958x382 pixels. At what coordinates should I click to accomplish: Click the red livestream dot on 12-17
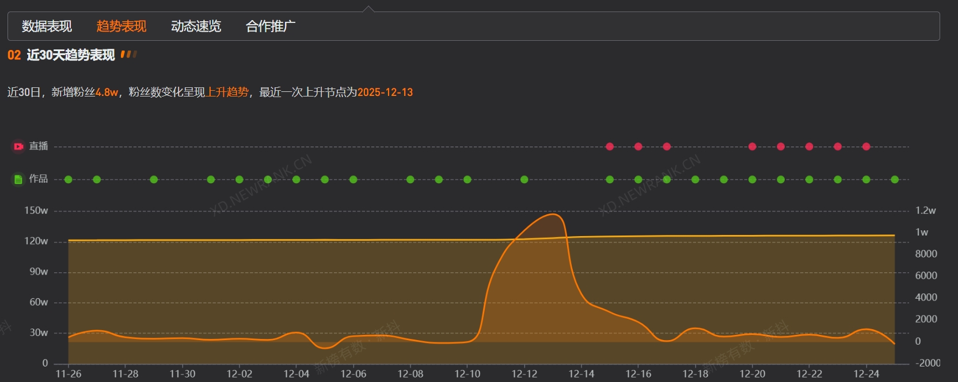coord(667,146)
